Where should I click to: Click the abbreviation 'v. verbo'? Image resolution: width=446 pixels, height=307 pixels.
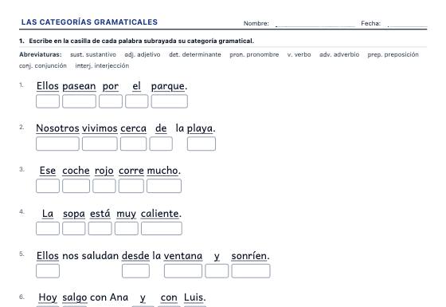299,54
